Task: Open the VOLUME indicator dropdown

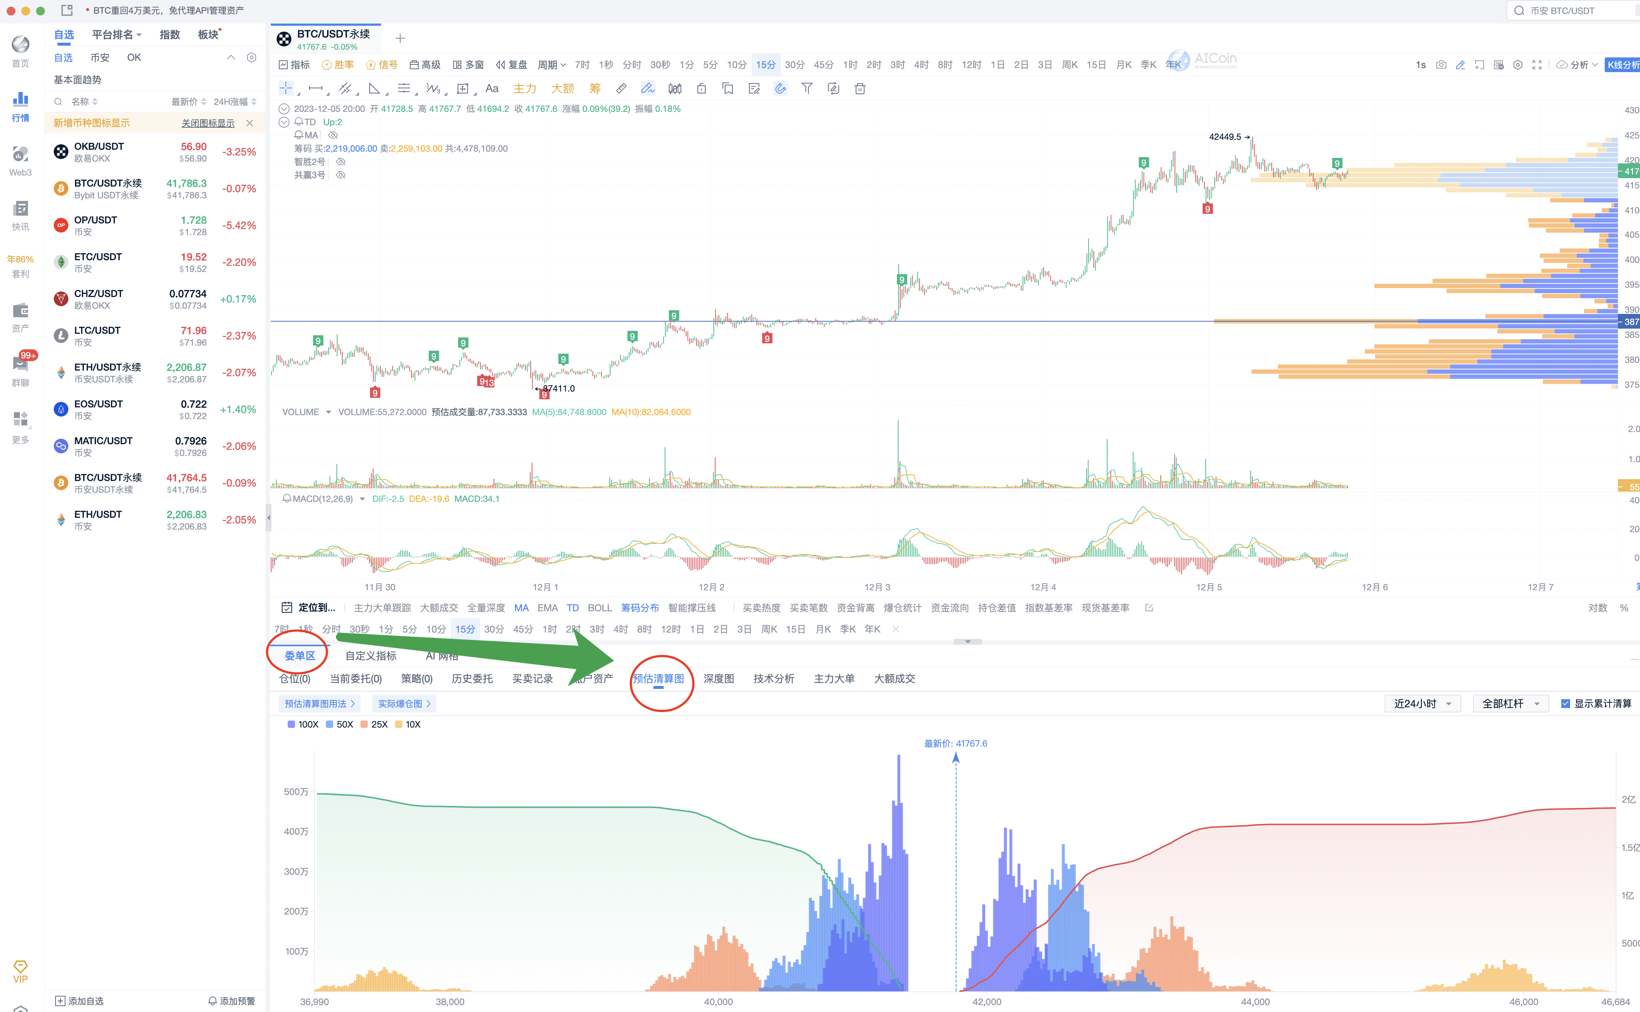Action: [328, 412]
